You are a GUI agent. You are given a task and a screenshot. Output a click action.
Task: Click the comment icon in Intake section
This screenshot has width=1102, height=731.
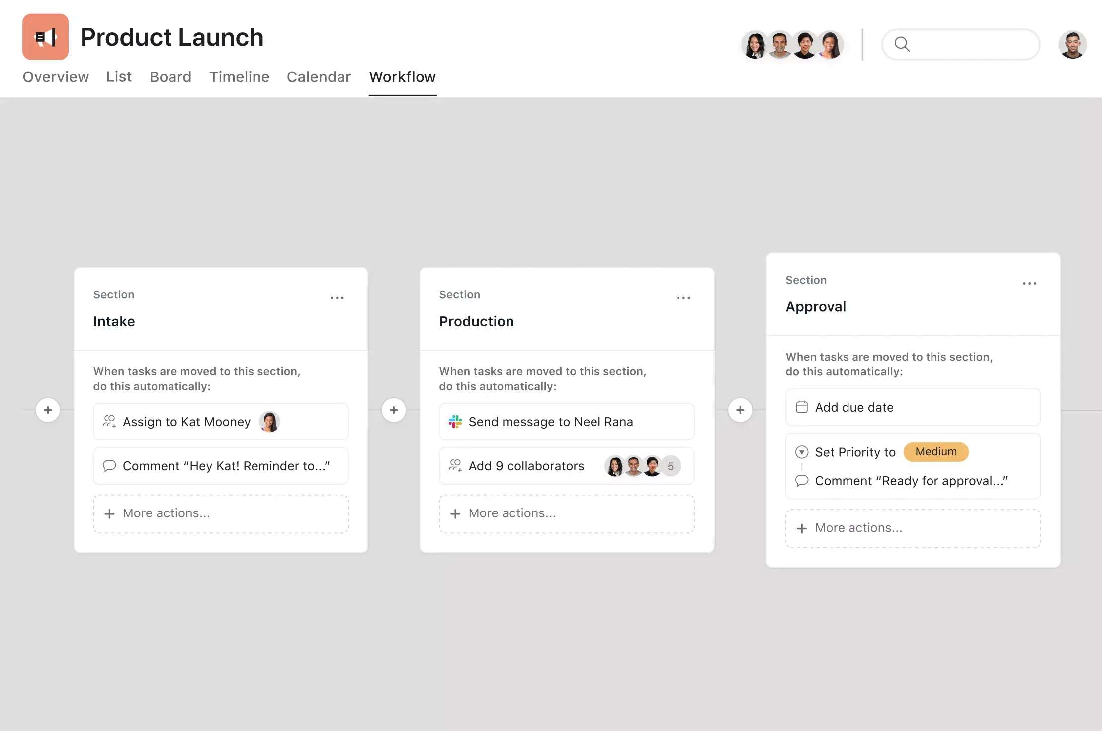(x=109, y=465)
